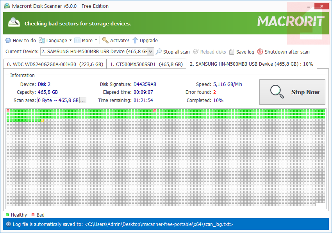The image size is (332, 233).
Task: Click the Reload disks icon
Action: pyautogui.click(x=196, y=52)
